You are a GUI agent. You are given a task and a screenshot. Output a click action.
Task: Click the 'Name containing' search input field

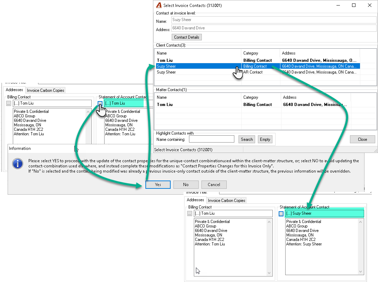(x=211, y=139)
